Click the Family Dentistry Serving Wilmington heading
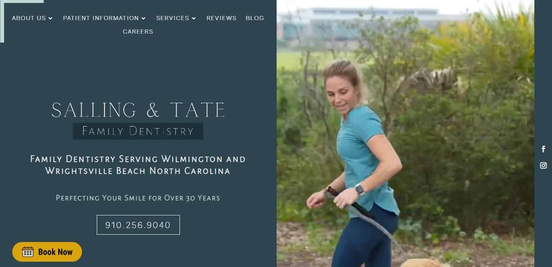Image resolution: width=552 pixels, height=267 pixels. [x=138, y=165]
